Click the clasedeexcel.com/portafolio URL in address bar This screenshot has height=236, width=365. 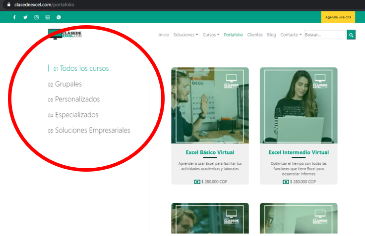(44, 4)
